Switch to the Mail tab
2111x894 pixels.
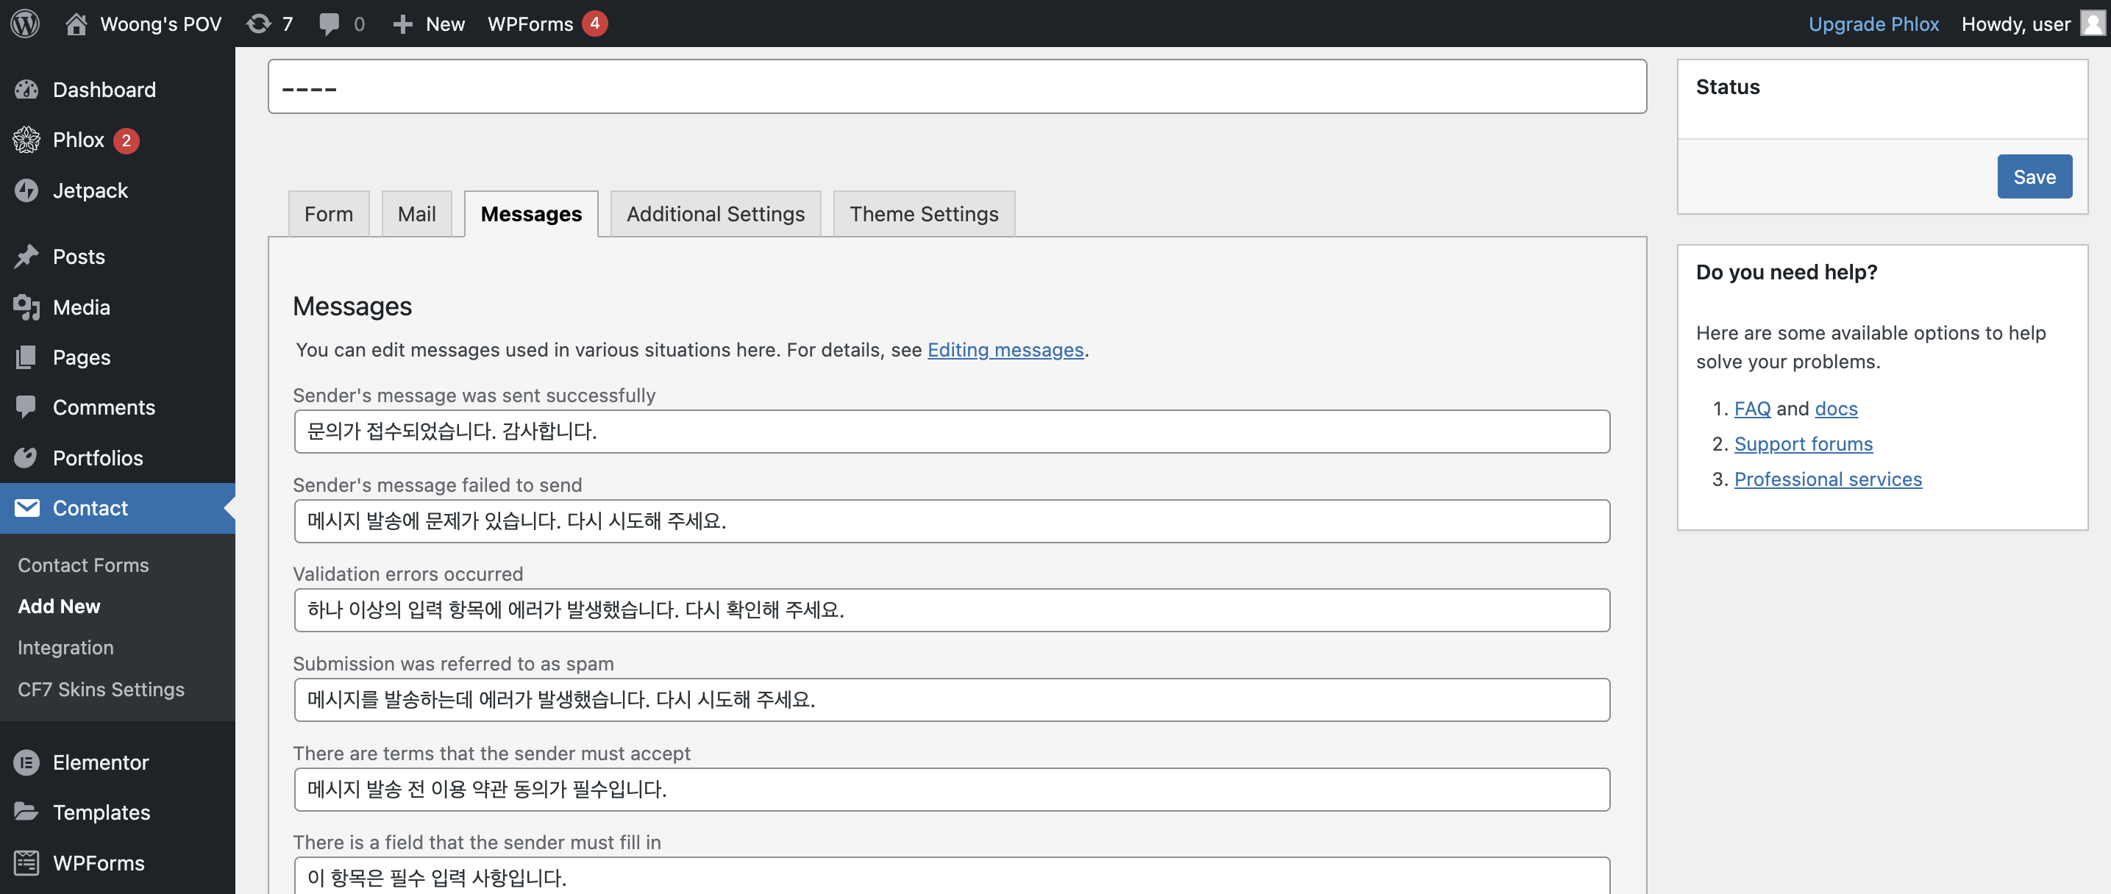[x=416, y=214]
